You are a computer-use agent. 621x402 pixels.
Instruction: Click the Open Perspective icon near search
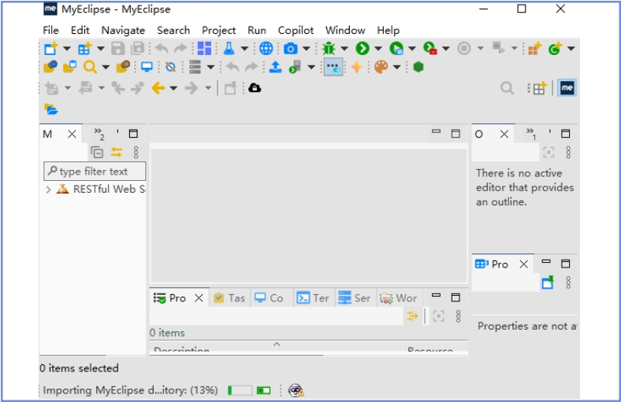point(538,89)
